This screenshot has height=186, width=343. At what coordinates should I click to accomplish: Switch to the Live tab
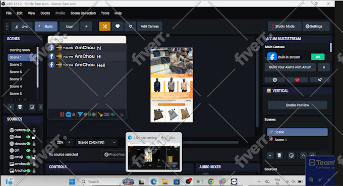22,26
